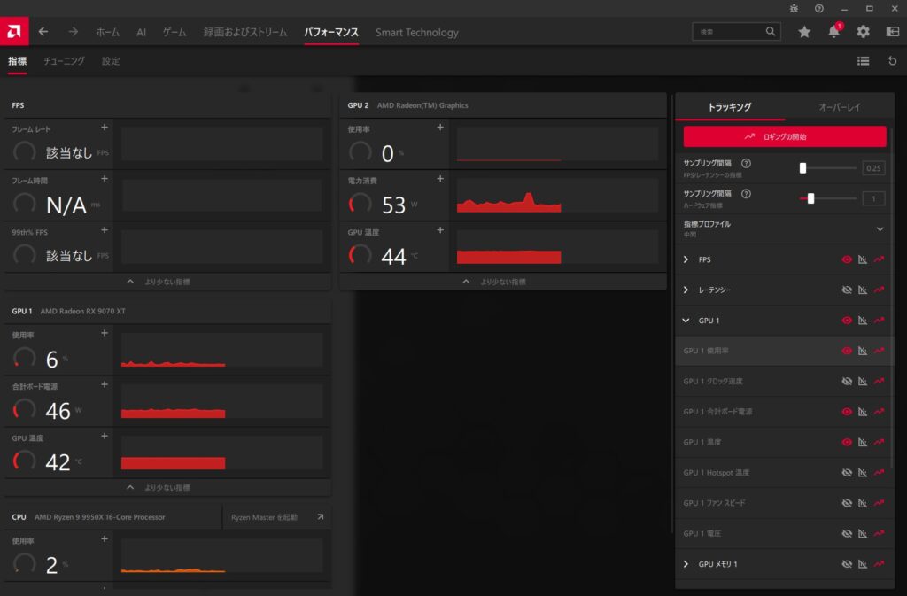Viewport: 907px width, 596px height.
Task: Open the 指標プロファイル dropdown
Action: tap(880, 228)
